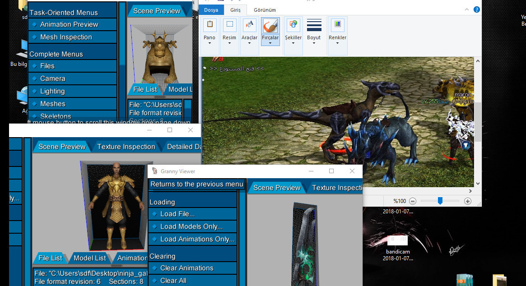Expand the Boyut dropdown arrow
This screenshot has height=286, width=526.
(x=314, y=43)
